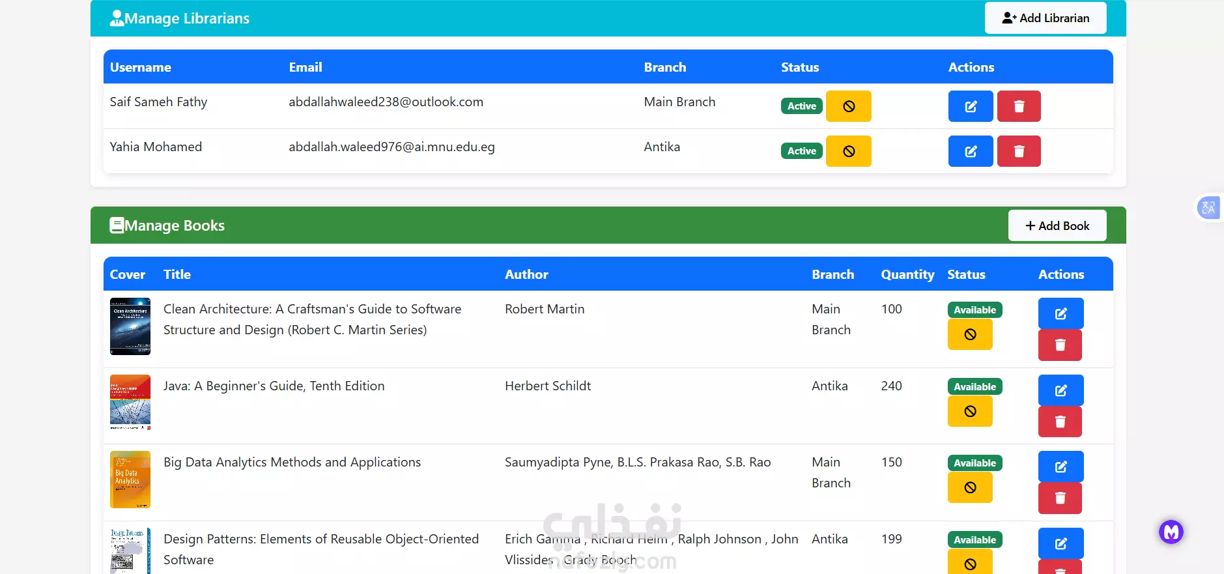The height and width of the screenshot is (574, 1224).
Task: Click the quantity 240 cell
Action: coord(891,386)
